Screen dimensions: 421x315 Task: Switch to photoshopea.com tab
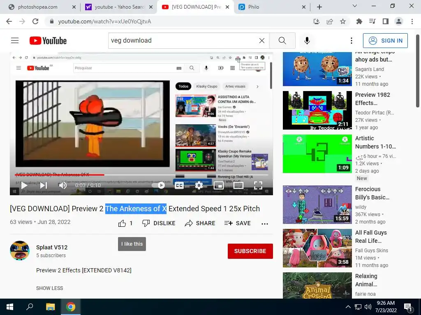37,7
